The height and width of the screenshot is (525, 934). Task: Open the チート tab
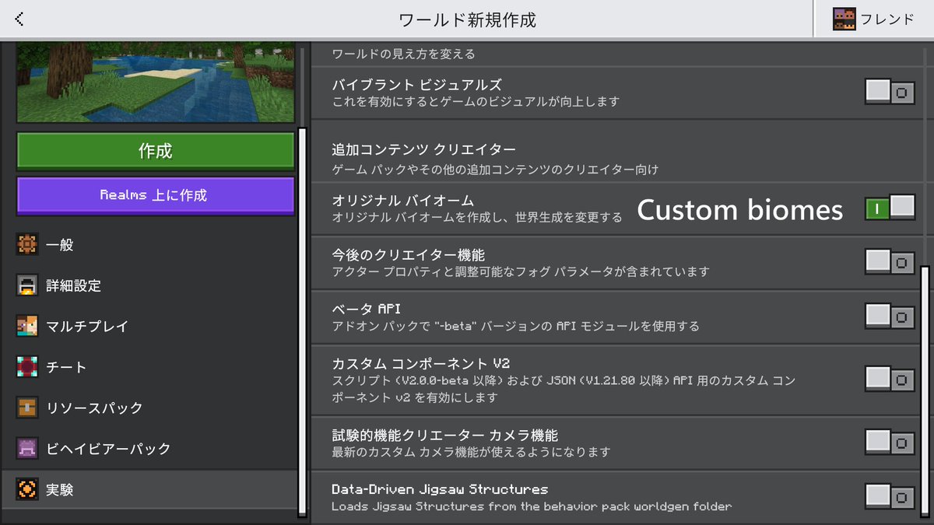click(x=148, y=367)
